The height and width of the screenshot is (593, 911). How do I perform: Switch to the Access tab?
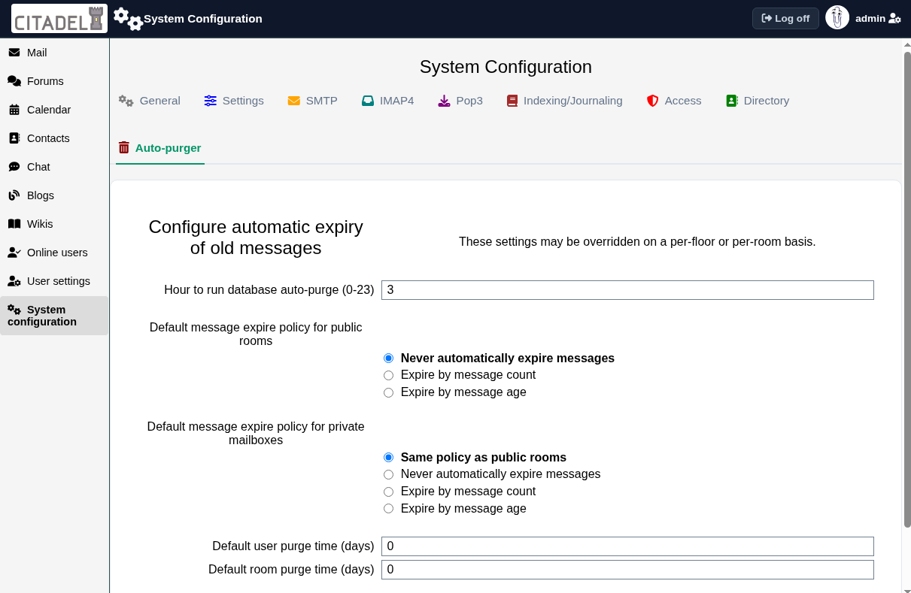click(674, 101)
